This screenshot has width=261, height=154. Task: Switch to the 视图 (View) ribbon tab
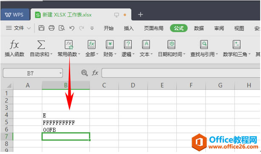239,28
